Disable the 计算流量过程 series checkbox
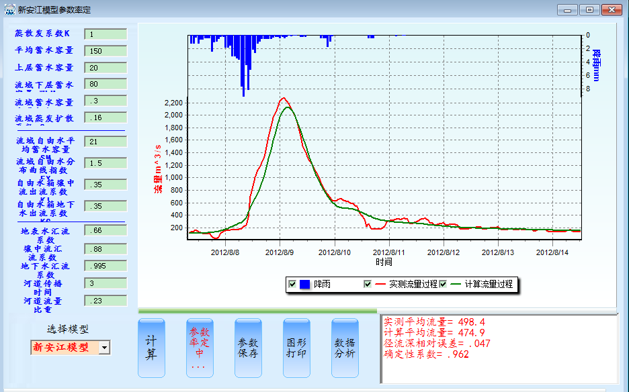The height and width of the screenshot is (392, 629). (x=443, y=285)
